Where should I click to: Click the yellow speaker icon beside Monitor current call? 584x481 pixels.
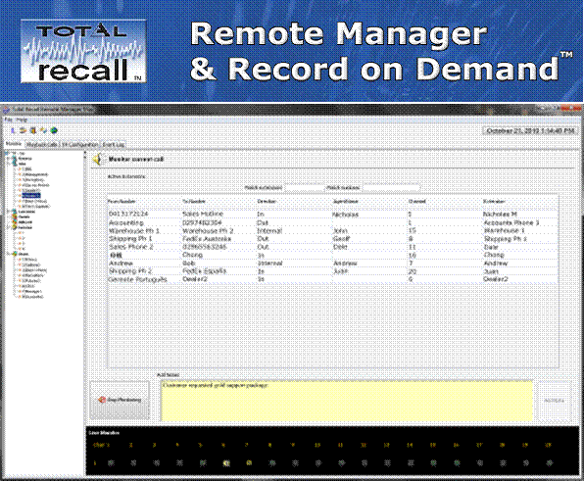click(x=97, y=160)
